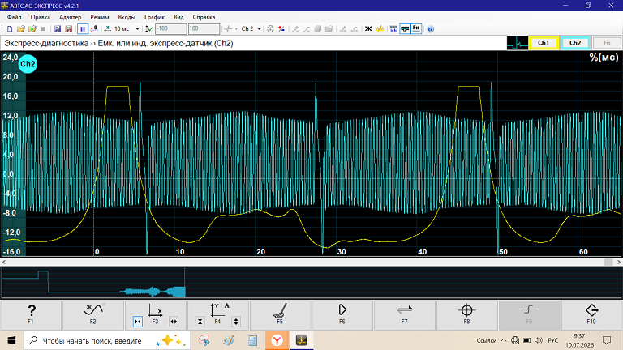The height and width of the screenshot is (350, 623).
Task: Click the red floppy save icon
Action: click(x=68, y=29)
